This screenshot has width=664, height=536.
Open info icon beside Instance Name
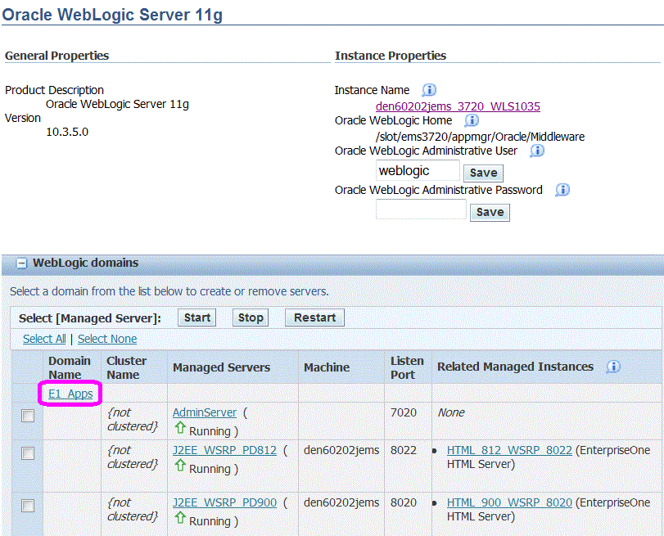(x=429, y=90)
